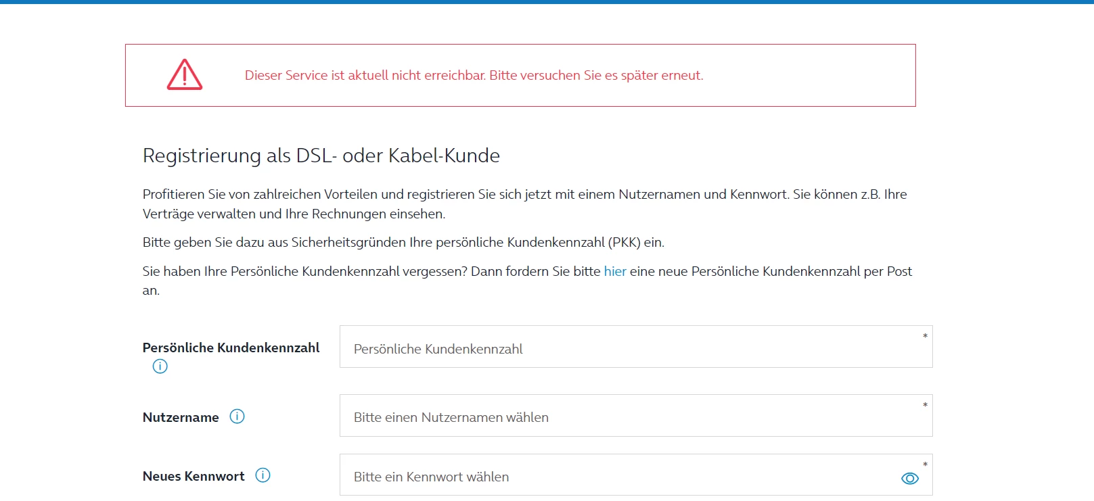
Task: Click the bold Persönliche Kundenkennzahl label
Action: [231, 348]
